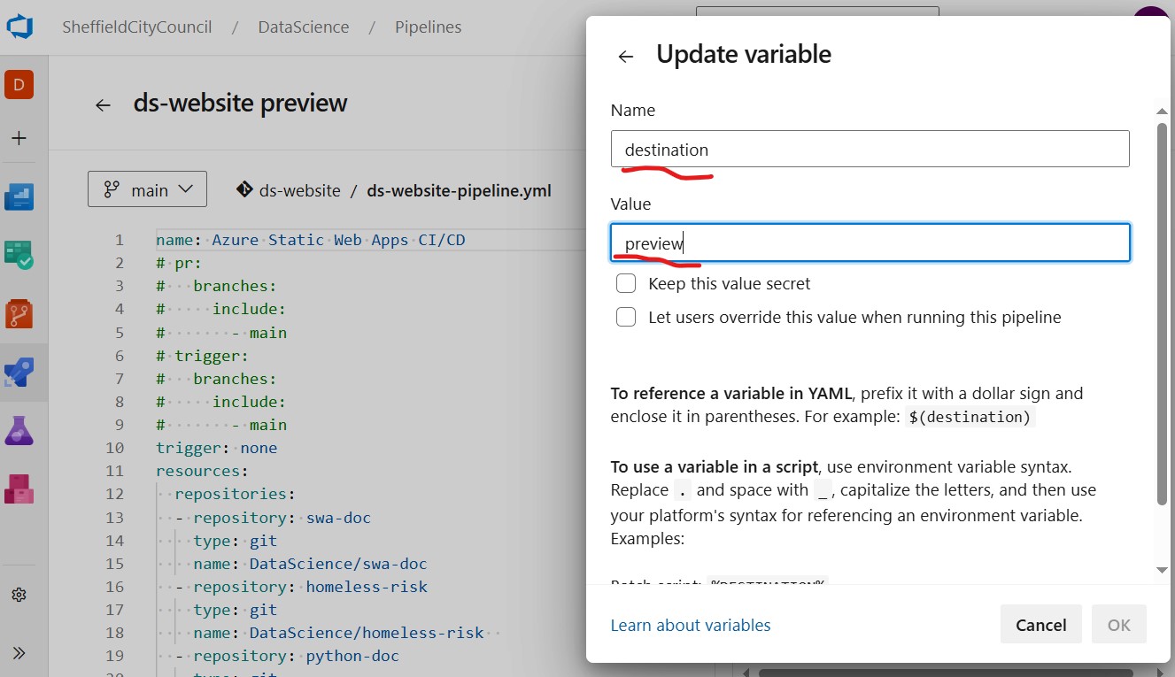This screenshot has width=1175, height=677.
Task: Click the Cancel button
Action: 1041,625
